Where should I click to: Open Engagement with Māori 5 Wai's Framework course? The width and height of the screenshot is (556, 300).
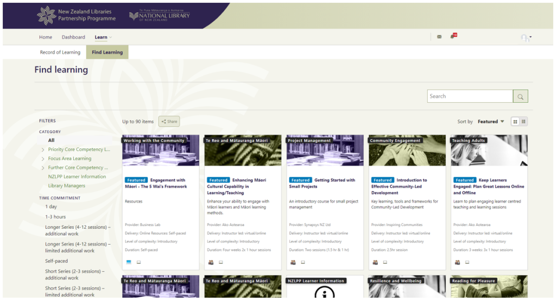click(156, 183)
